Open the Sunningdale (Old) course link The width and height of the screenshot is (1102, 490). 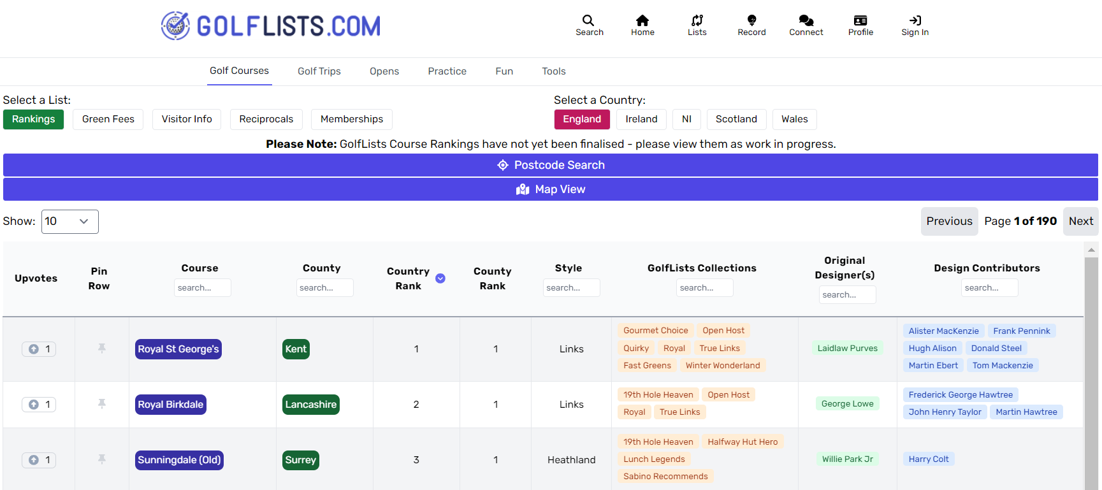point(179,460)
